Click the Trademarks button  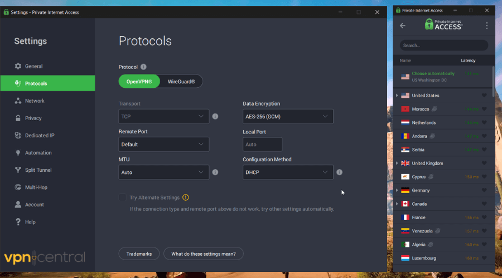[139, 254]
